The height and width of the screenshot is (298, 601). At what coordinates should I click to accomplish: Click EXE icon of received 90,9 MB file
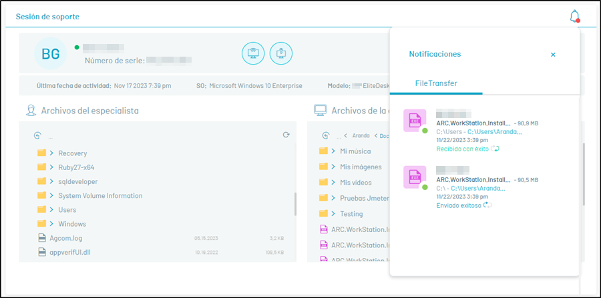[415, 121]
